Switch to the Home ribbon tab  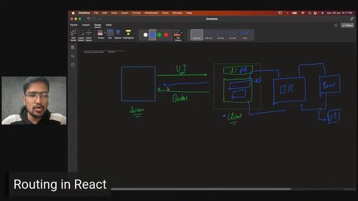click(74, 25)
